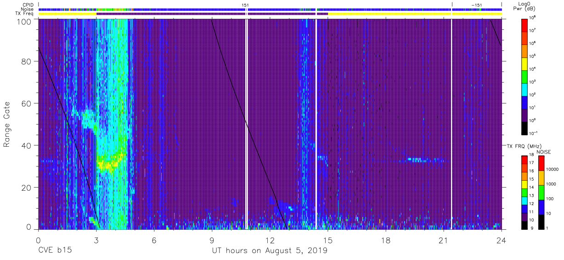This screenshot has width=564, height=260.
Task: Select the red top segment of NOISE colorbar
Action: coord(541,163)
